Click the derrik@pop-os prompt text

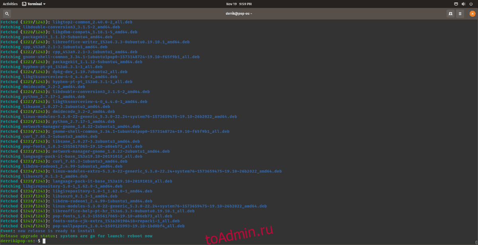20,241
